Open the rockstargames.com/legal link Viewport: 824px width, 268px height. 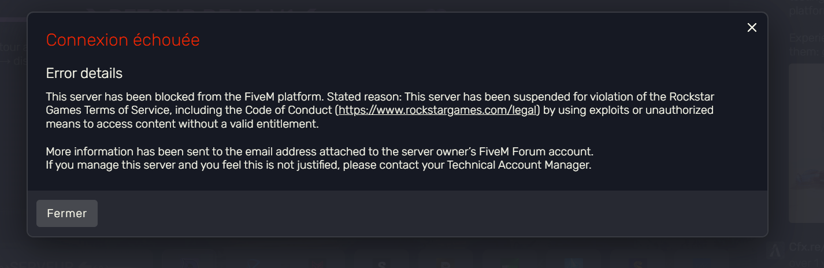[x=438, y=110]
